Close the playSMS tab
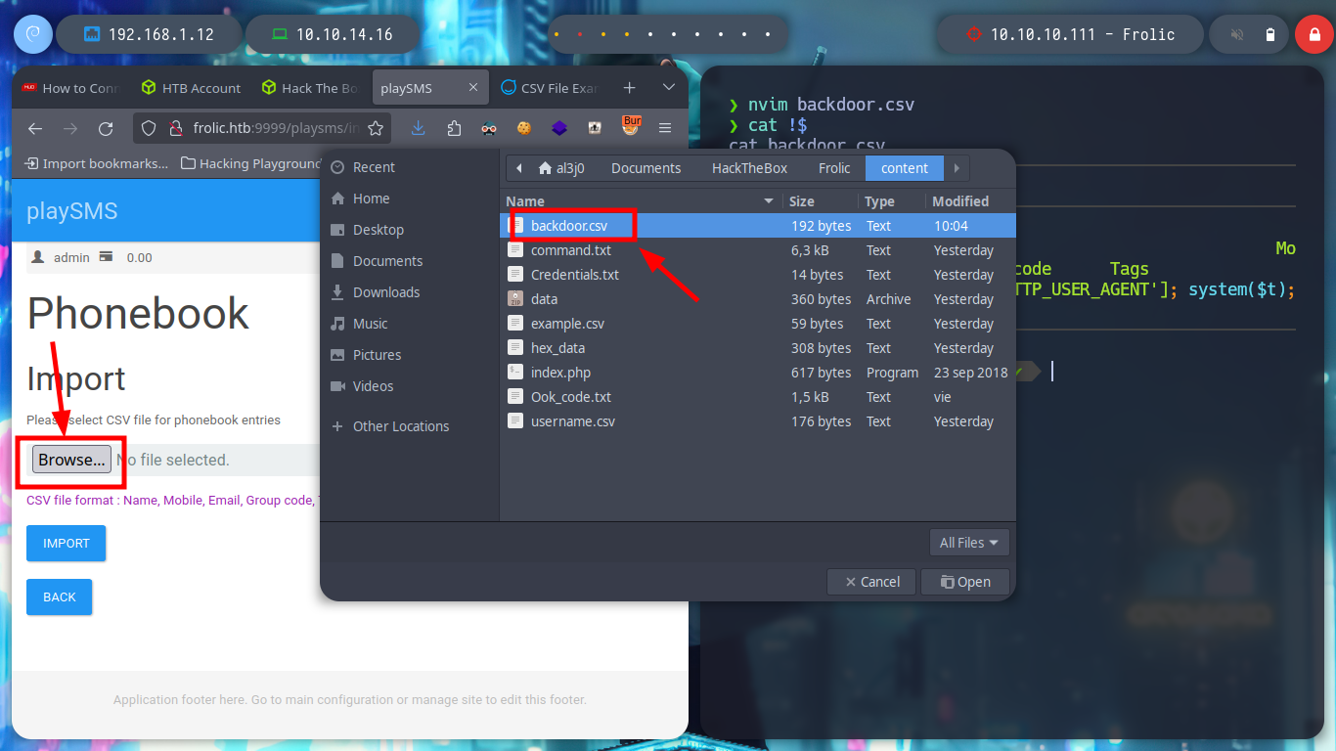1336x751 pixels. (473, 88)
